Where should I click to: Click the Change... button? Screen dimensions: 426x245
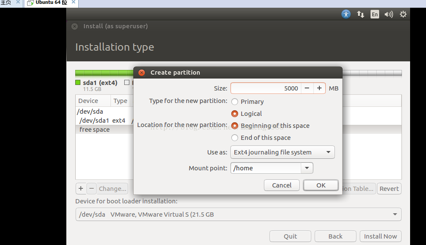tap(113, 188)
